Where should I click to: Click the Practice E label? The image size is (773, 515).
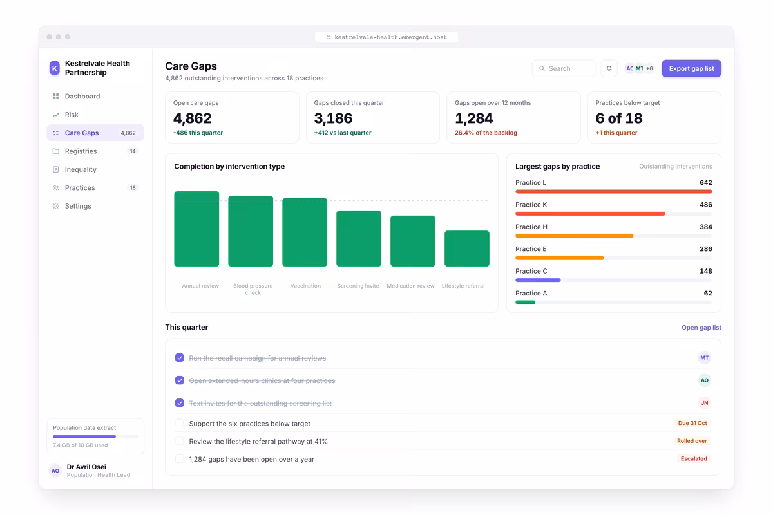pyautogui.click(x=531, y=249)
